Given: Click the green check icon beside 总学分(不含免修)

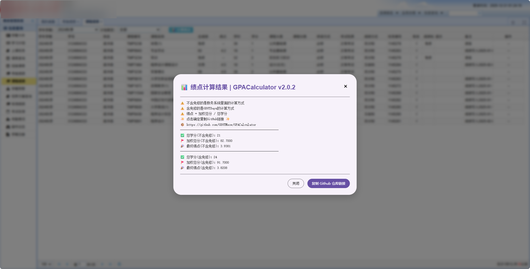Looking at the screenshot, I should pyautogui.click(x=182, y=135).
